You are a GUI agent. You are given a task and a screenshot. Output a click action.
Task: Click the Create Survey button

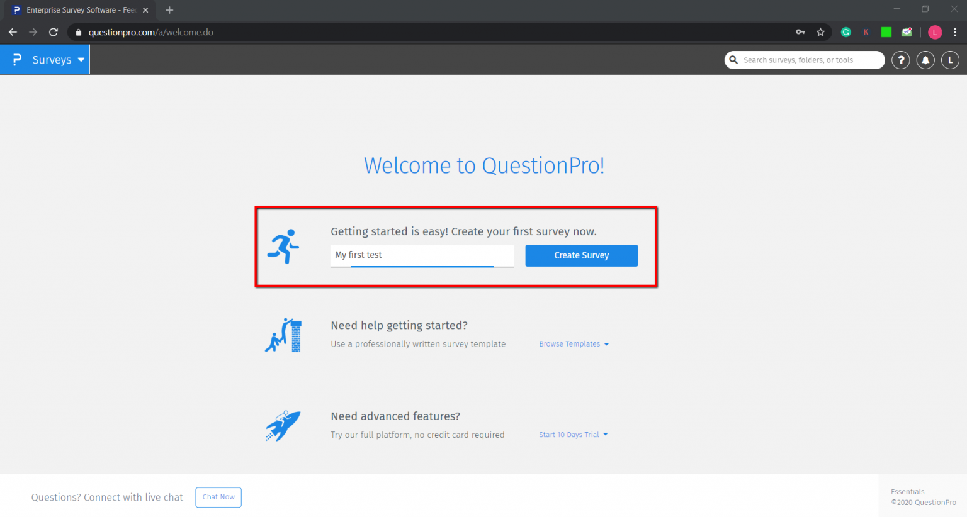tap(581, 255)
